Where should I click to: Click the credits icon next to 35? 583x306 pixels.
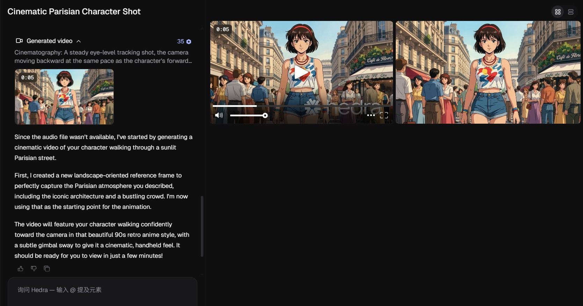[x=189, y=42]
